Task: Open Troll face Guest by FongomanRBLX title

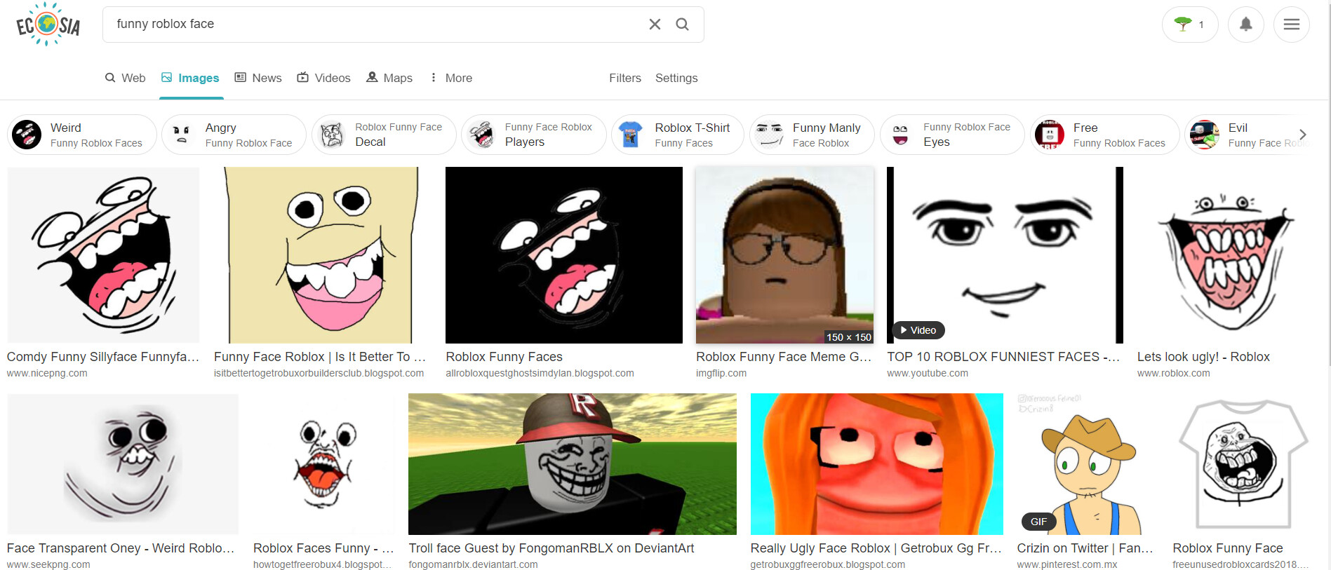Action: click(551, 548)
